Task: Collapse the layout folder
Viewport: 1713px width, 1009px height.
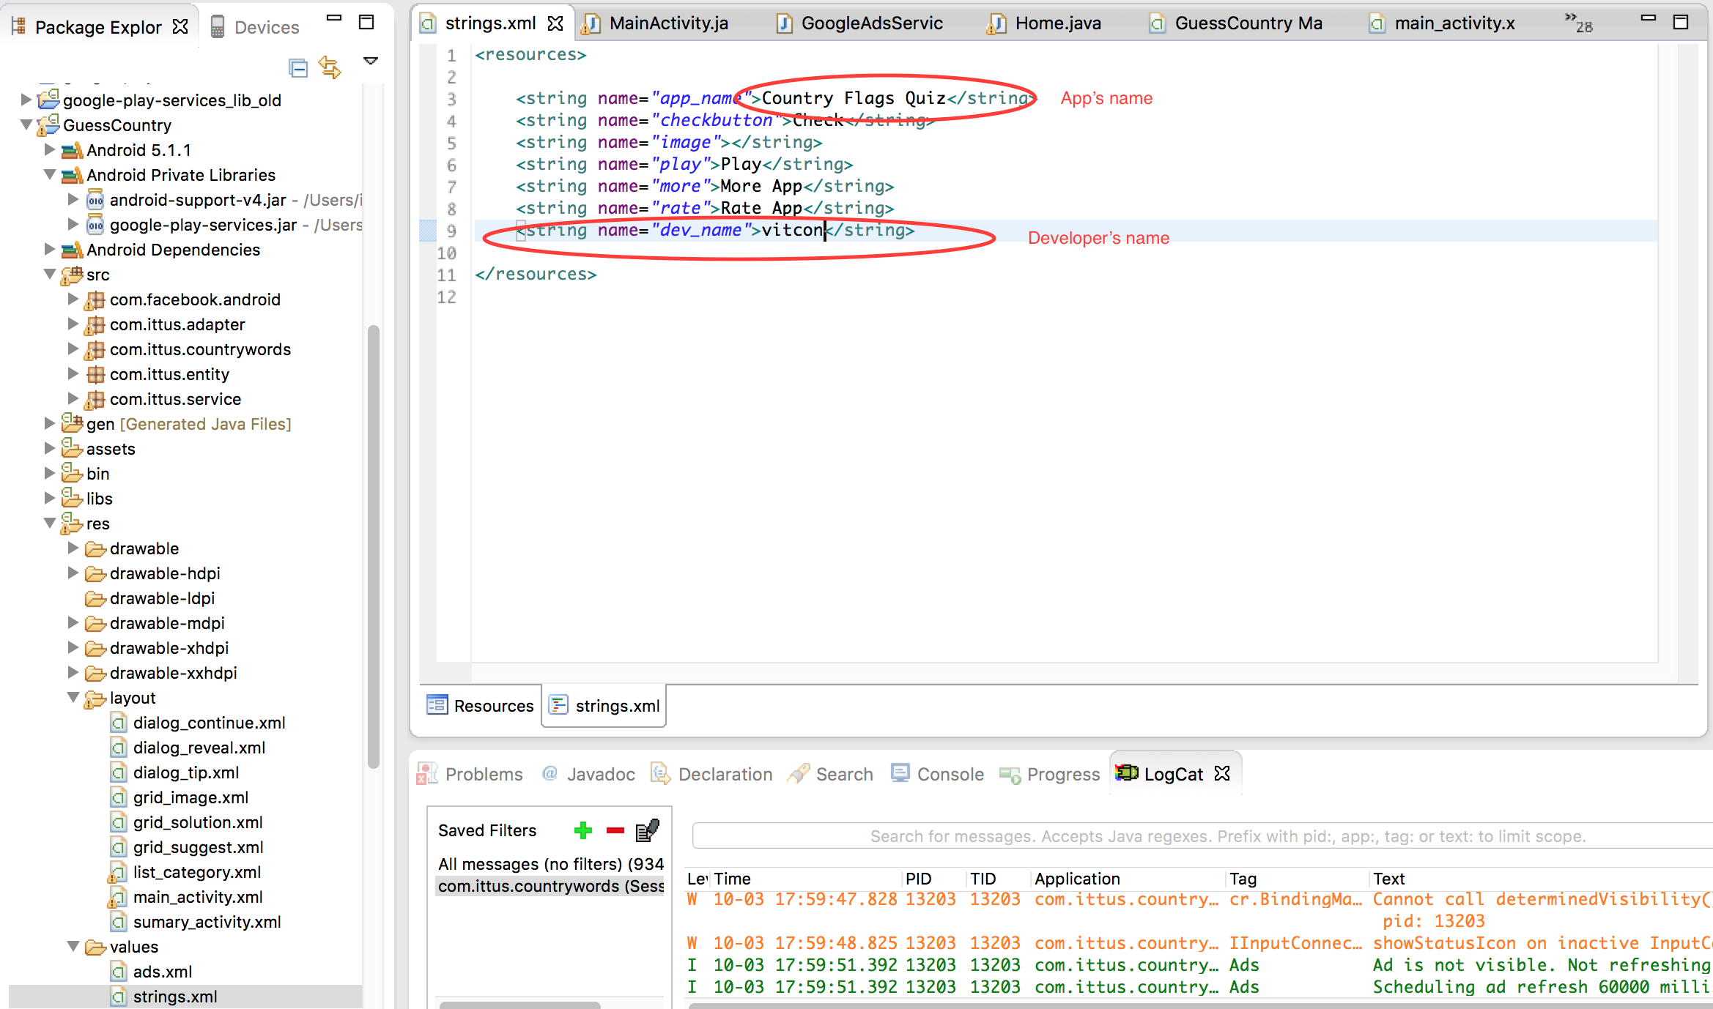Action: click(x=73, y=697)
